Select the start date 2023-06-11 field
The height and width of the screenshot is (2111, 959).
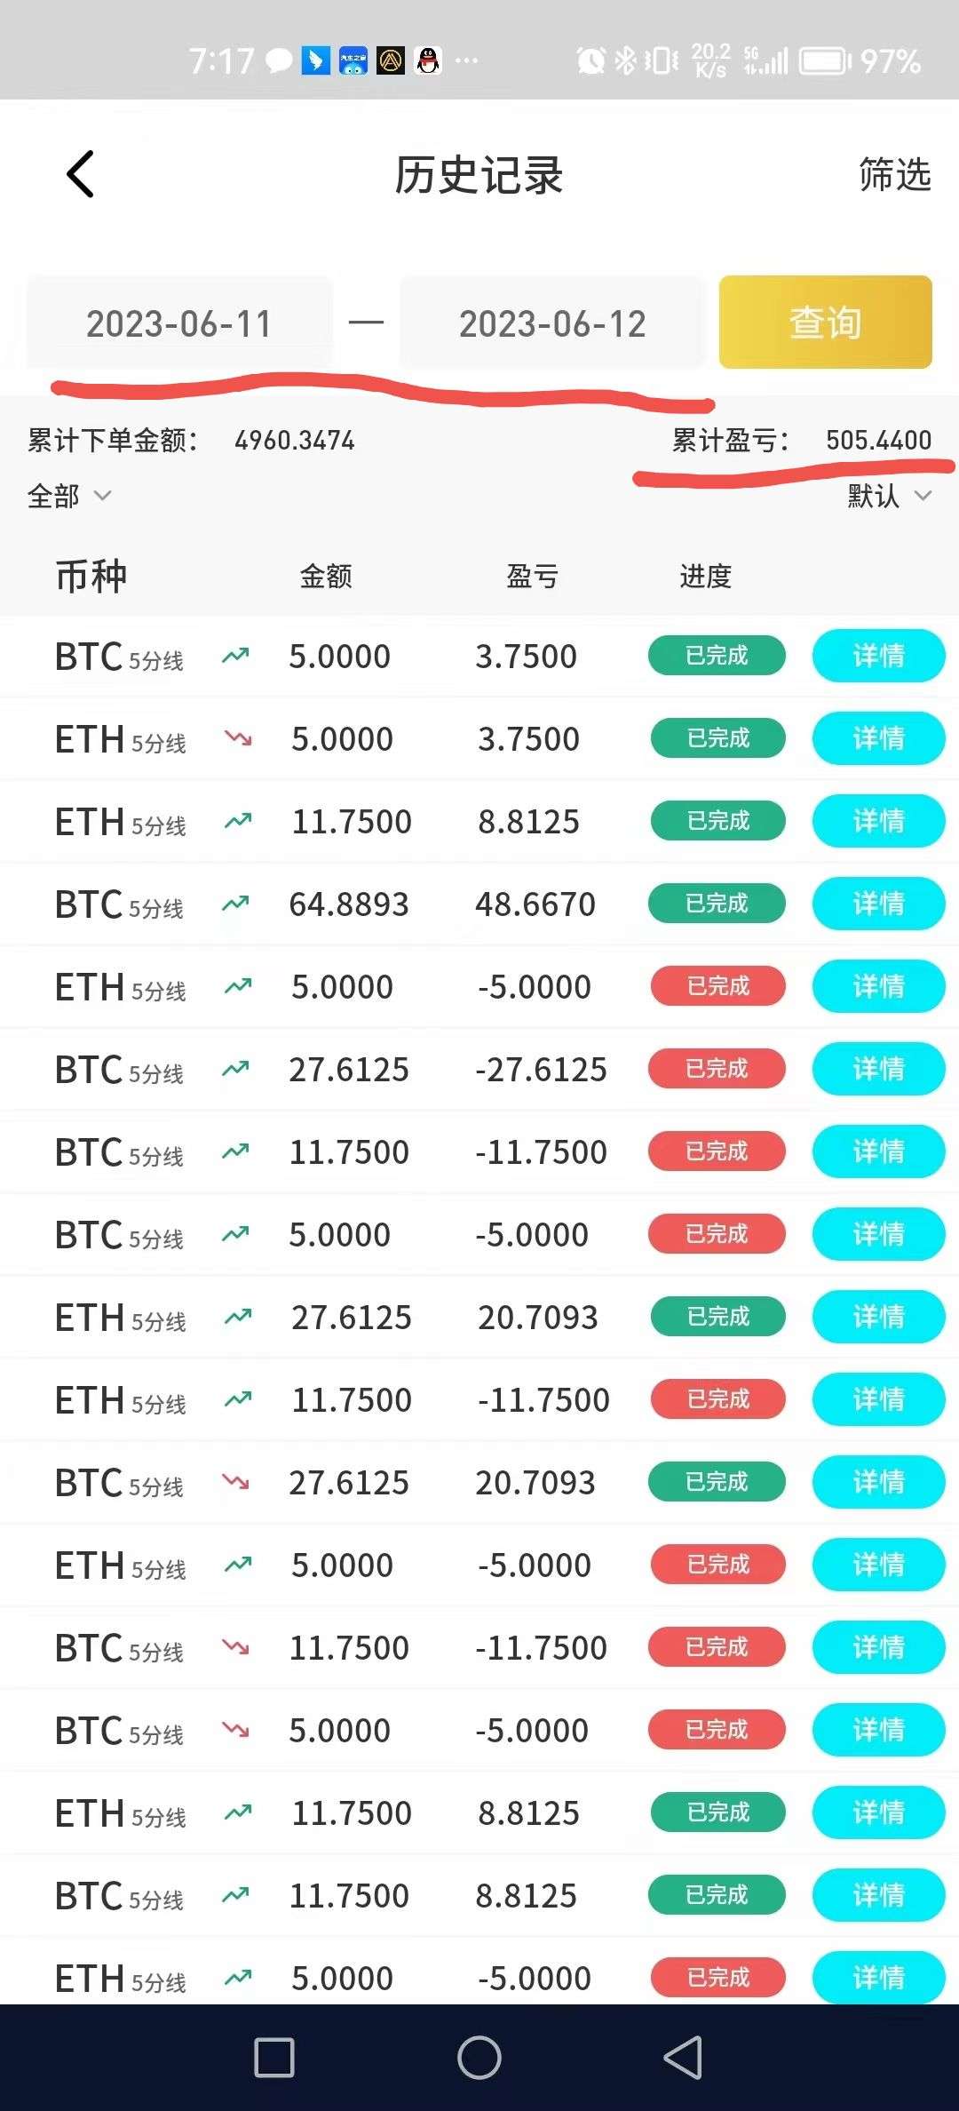(x=179, y=323)
